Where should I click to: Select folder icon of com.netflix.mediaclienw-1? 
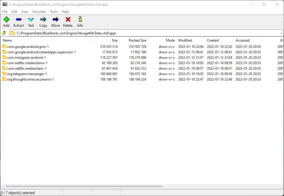(x=4, y=63)
